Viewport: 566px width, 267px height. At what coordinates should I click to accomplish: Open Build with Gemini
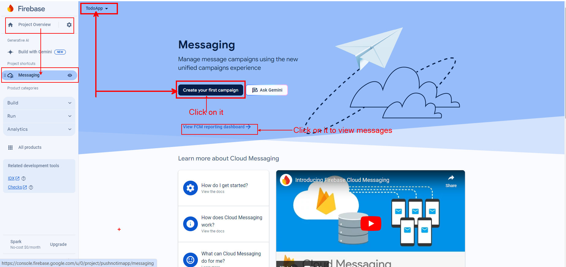point(35,52)
